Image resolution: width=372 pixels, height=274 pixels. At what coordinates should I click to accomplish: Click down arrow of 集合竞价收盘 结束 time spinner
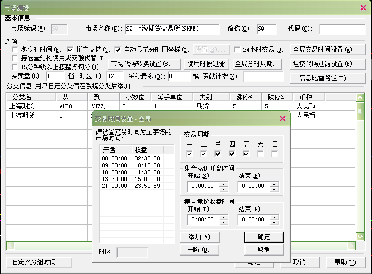(x=275, y=222)
